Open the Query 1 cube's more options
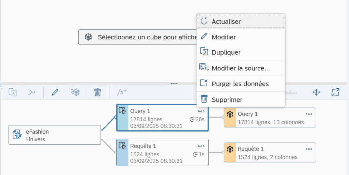This screenshot has width=349, height=175. [x=309, y=114]
